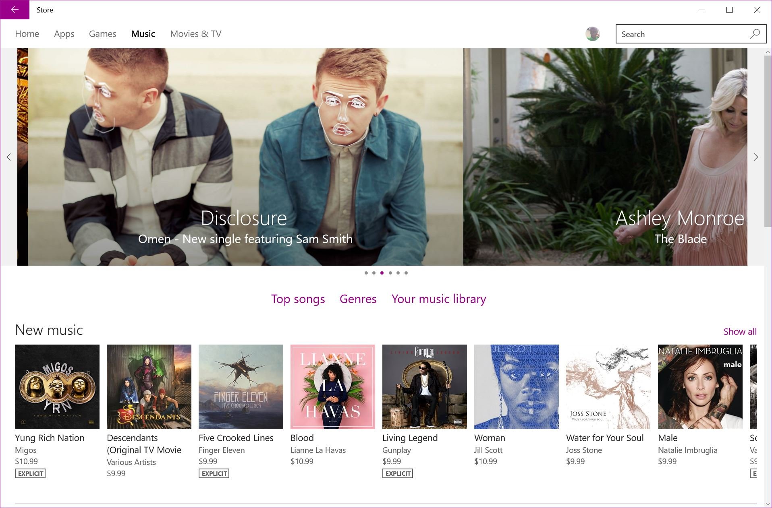The height and width of the screenshot is (508, 772).
Task: Open Living Legend album cover
Action: pyautogui.click(x=425, y=387)
